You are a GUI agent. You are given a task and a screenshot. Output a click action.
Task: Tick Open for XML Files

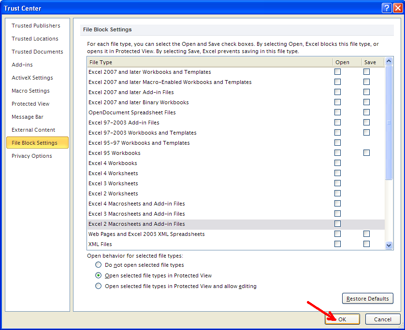point(337,244)
